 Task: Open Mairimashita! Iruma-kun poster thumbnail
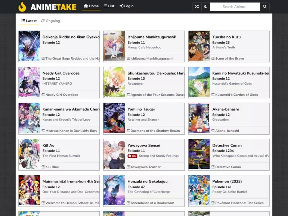coord(29,190)
